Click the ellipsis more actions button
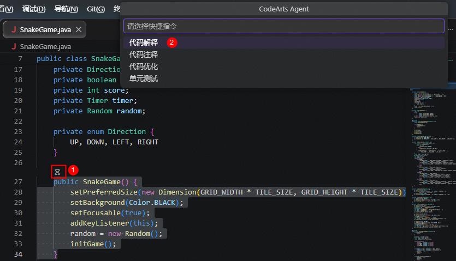456x261 pixels. (451, 29)
